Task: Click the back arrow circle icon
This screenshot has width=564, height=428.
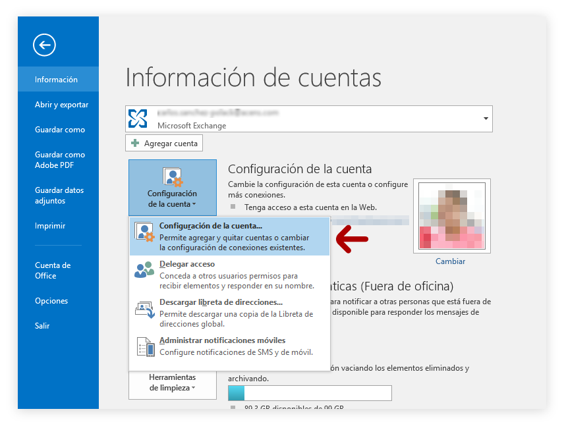Action: point(44,45)
